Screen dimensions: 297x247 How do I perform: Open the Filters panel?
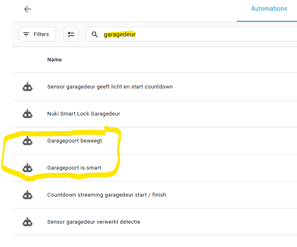tap(37, 34)
